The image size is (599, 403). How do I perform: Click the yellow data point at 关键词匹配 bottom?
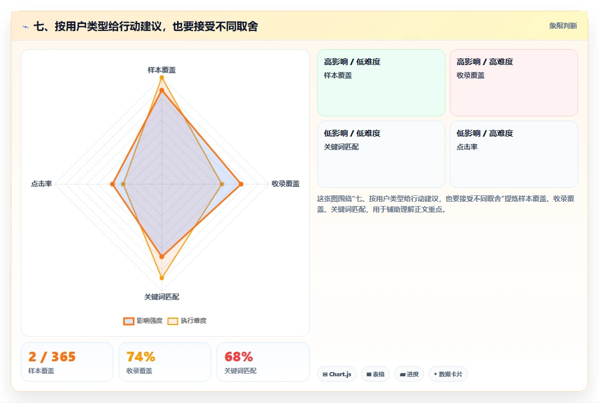click(162, 278)
